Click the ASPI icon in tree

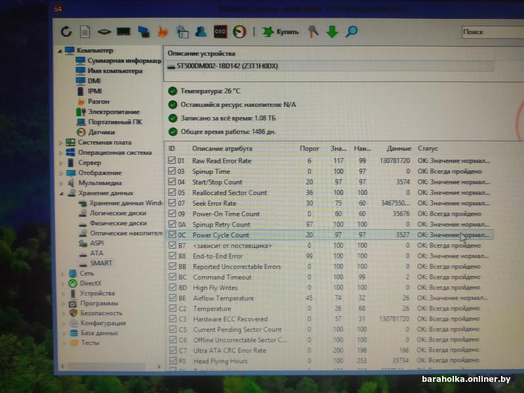[x=83, y=243]
